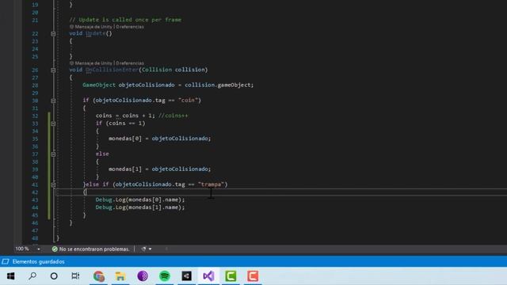Open the code cleanup dropdown arrow
Image resolution: width=507 pixels, height=285 pixels.
[x=151, y=249]
